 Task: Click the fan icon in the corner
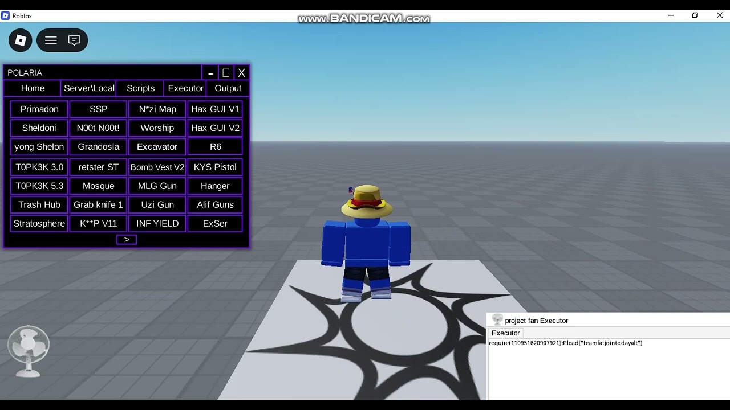(29, 351)
